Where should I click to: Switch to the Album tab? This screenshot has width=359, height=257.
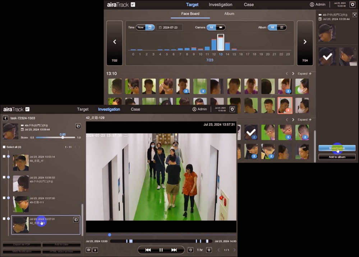click(x=229, y=14)
